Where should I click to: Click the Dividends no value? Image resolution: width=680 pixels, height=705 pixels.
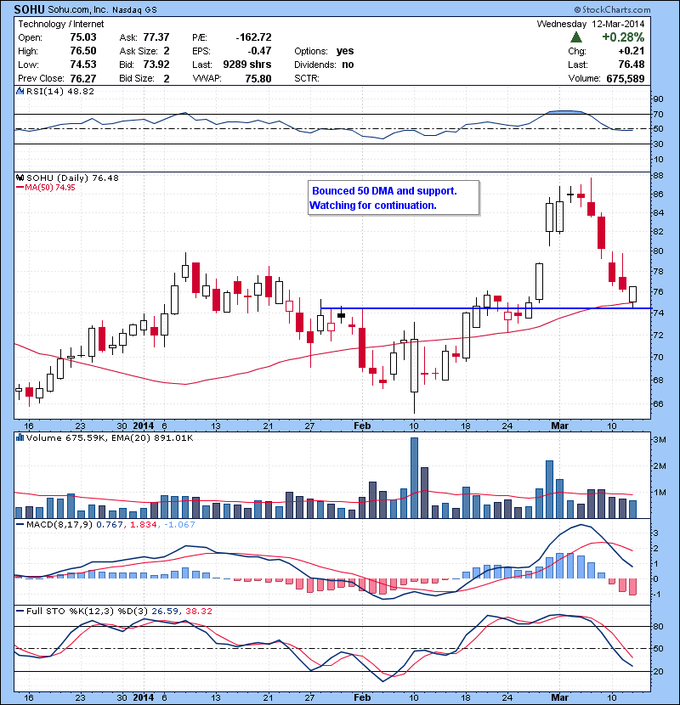pyautogui.click(x=348, y=65)
